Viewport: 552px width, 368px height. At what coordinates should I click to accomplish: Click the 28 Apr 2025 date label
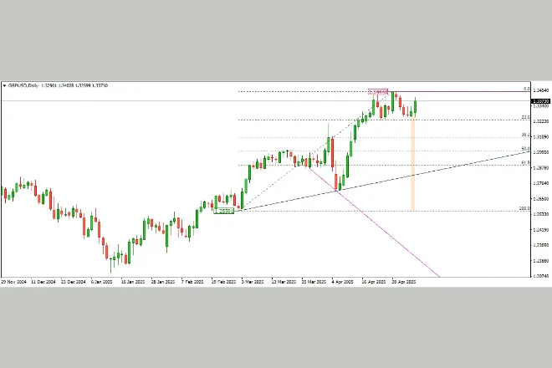click(x=404, y=282)
